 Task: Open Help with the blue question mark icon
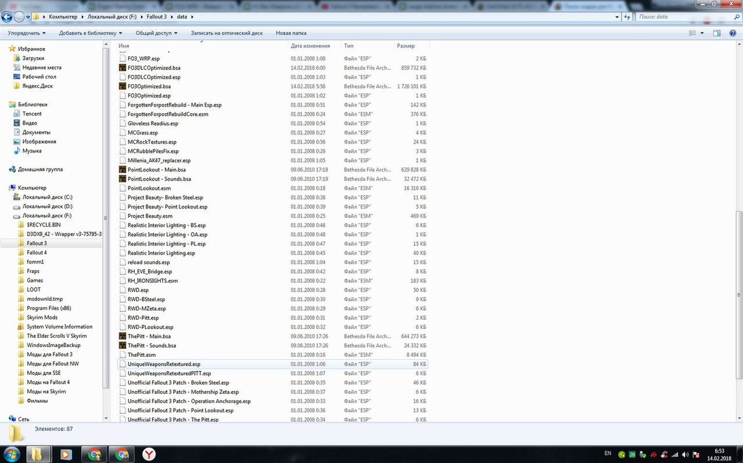(x=733, y=33)
